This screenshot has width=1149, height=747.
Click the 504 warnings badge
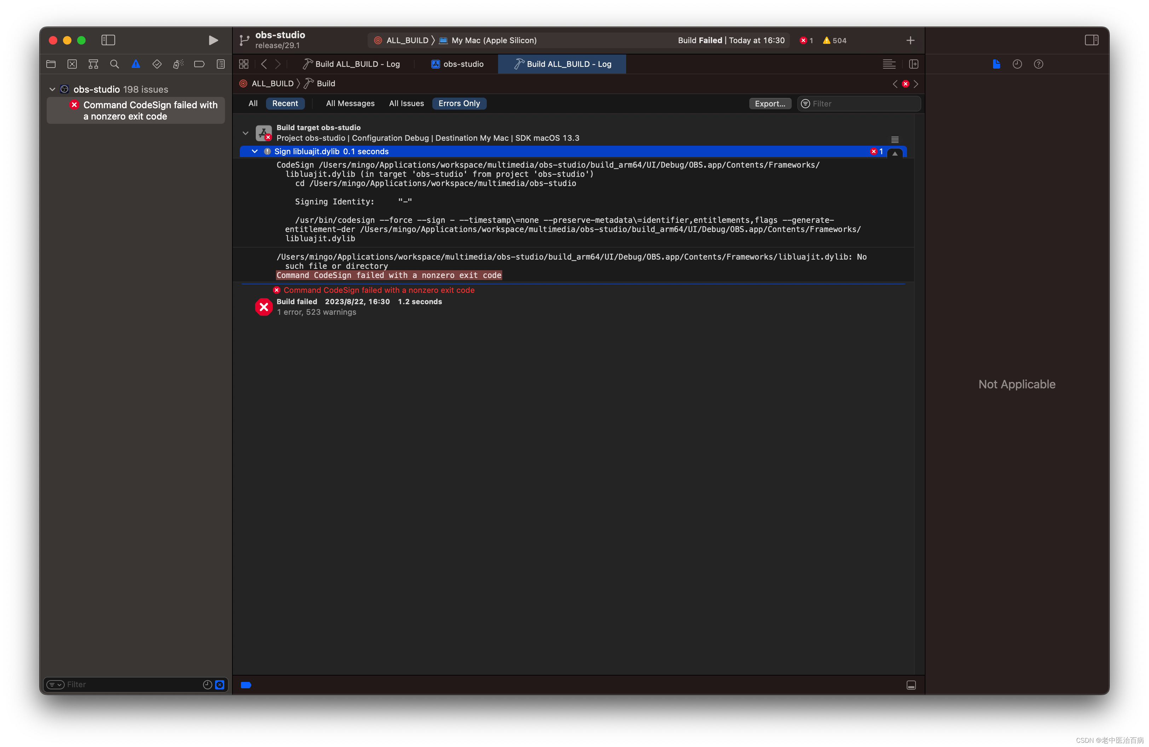pyautogui.click(x=835, y=41)
